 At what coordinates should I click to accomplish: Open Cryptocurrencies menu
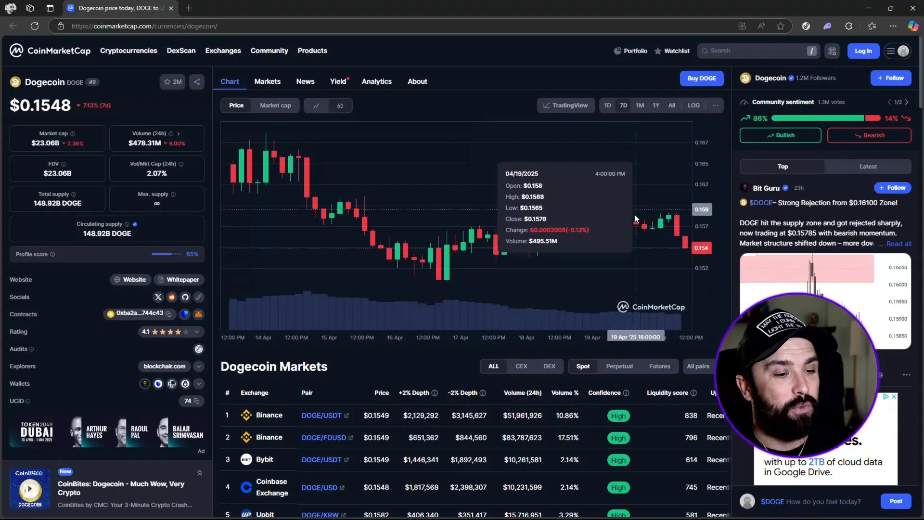coord(128,51)
